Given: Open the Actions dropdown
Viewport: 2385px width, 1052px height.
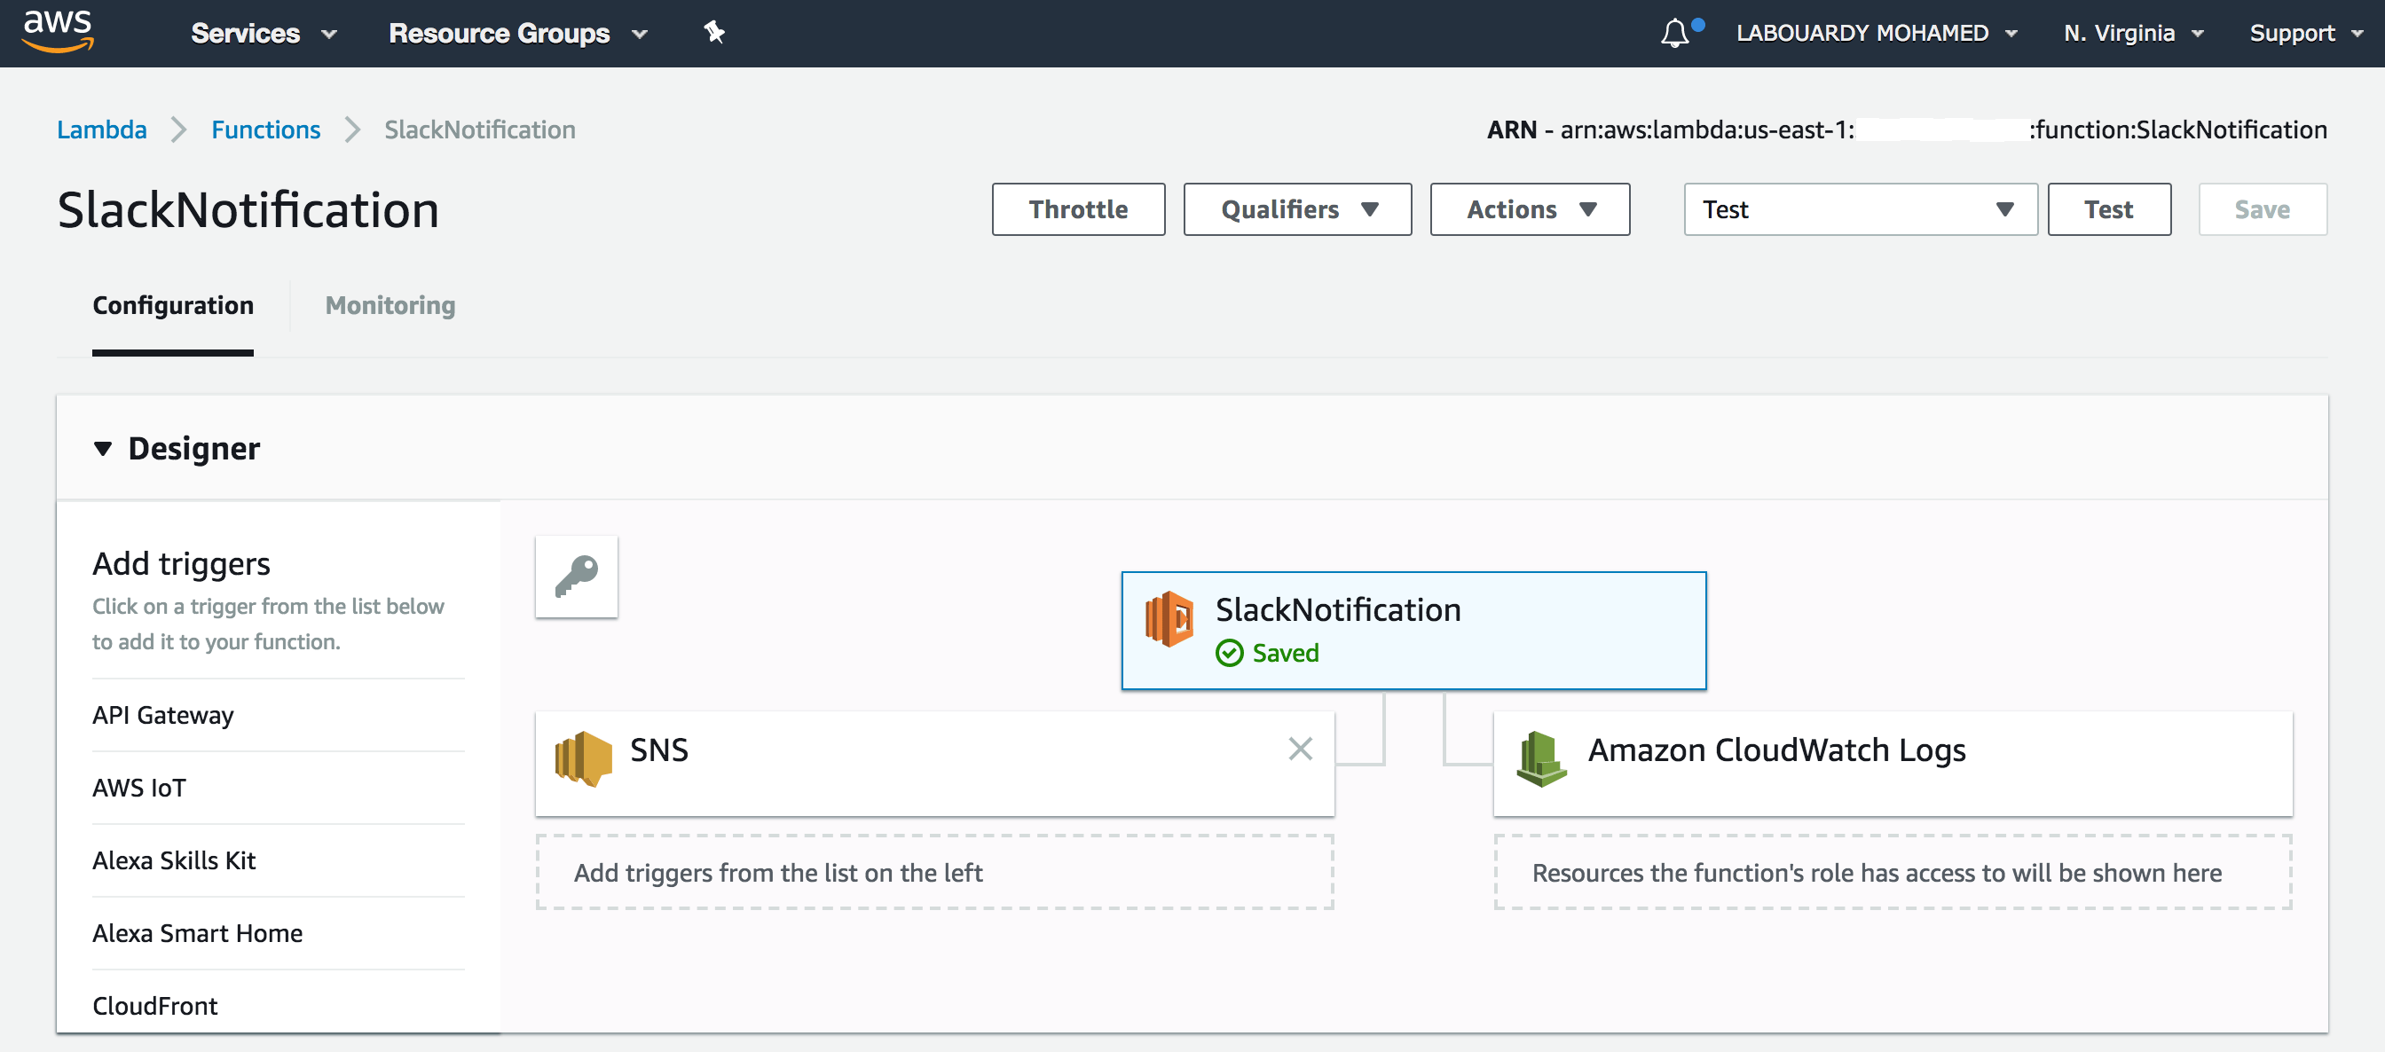Looking at the screenshot, I should 1530,209.
